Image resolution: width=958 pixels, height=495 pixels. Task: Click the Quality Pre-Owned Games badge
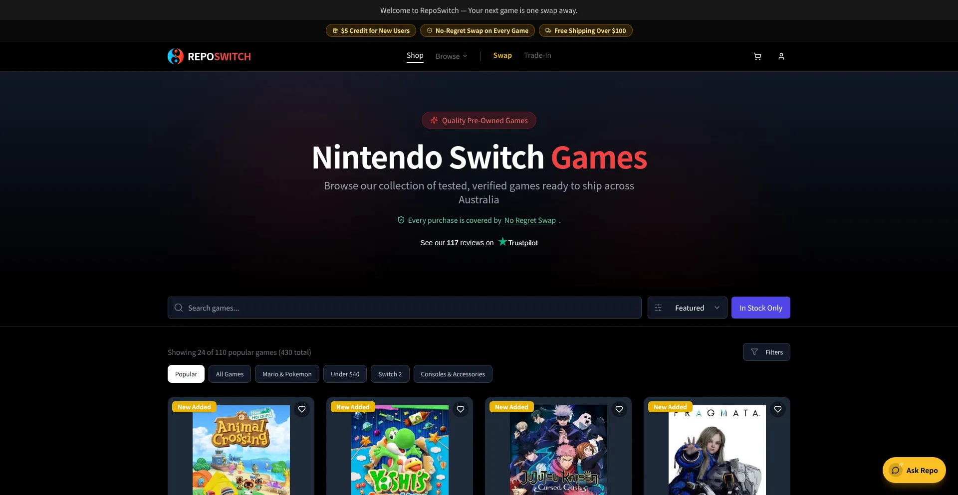pos(479,120)
